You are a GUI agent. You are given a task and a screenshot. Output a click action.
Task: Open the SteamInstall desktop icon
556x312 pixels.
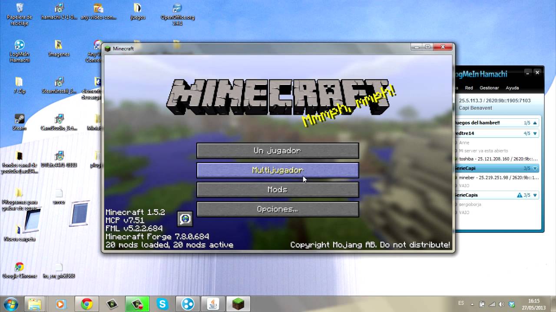[59, 85]
